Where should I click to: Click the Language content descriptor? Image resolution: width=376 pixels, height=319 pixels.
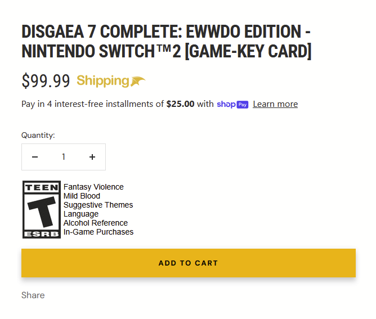click(81, 214)
